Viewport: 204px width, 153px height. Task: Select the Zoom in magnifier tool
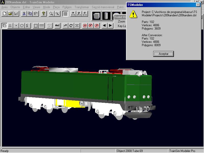pos(51,14)
